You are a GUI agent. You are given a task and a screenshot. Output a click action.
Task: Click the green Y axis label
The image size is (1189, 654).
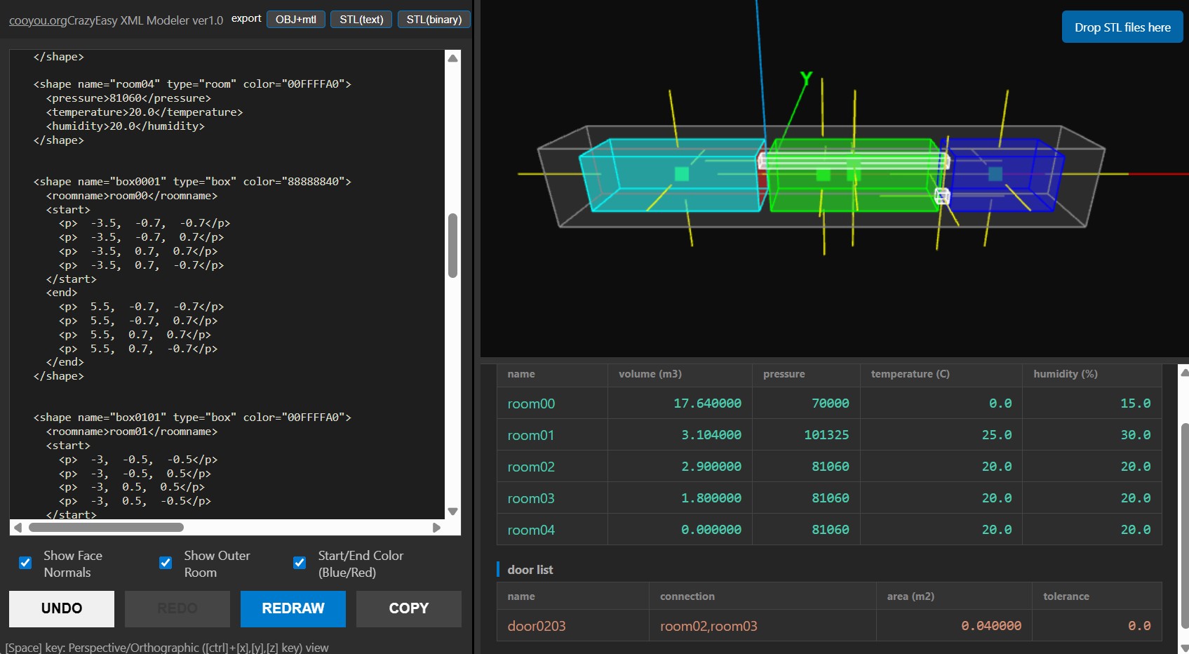[x=806, y=78]
